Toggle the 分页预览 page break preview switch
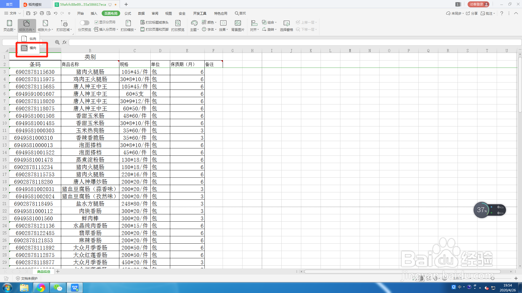This screenshot has width=522, height=293. click(85, 23)
